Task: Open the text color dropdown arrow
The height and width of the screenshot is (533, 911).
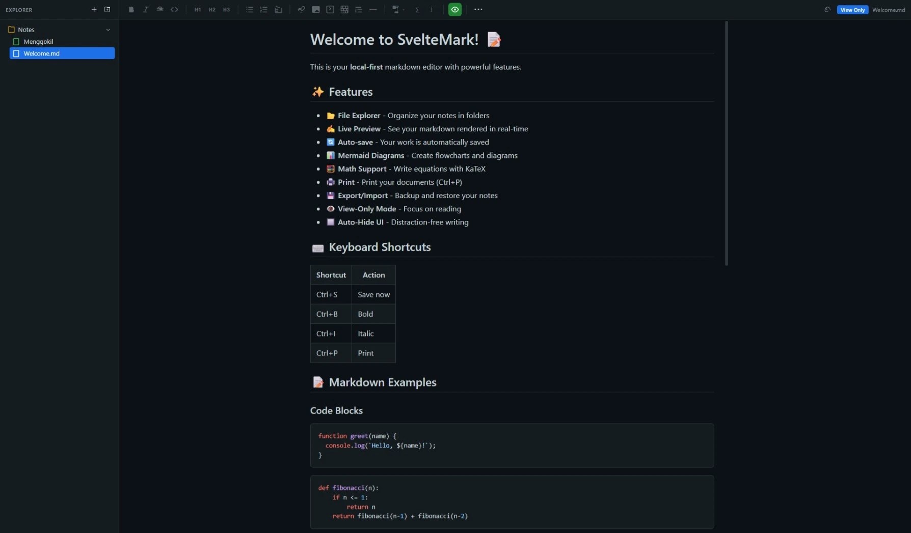Action: pyautogui.click(x=404, y=9)
